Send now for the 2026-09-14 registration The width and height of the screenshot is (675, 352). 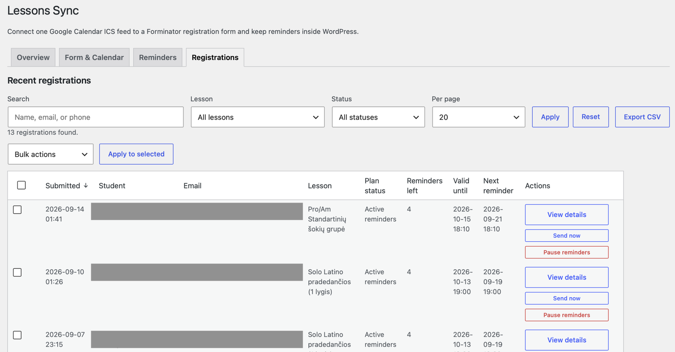(x=567, y=236)
